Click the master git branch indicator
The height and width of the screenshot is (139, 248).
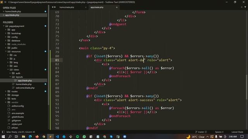tap(201, 132)
